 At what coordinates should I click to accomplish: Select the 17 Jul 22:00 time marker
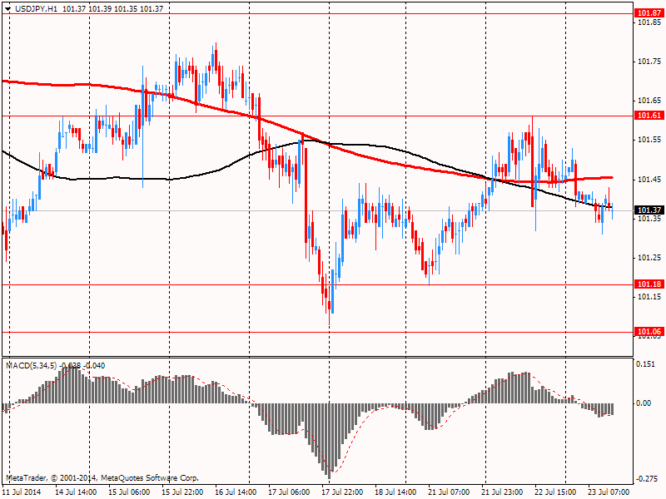(x=342, y=492)
